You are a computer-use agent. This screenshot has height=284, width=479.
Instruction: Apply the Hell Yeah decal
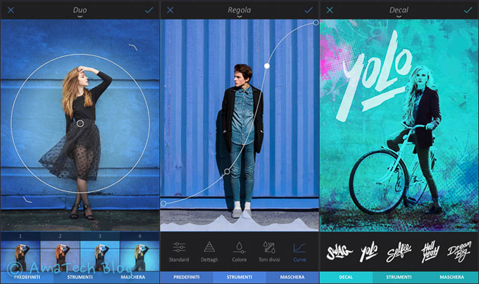(x=430, y=252)
